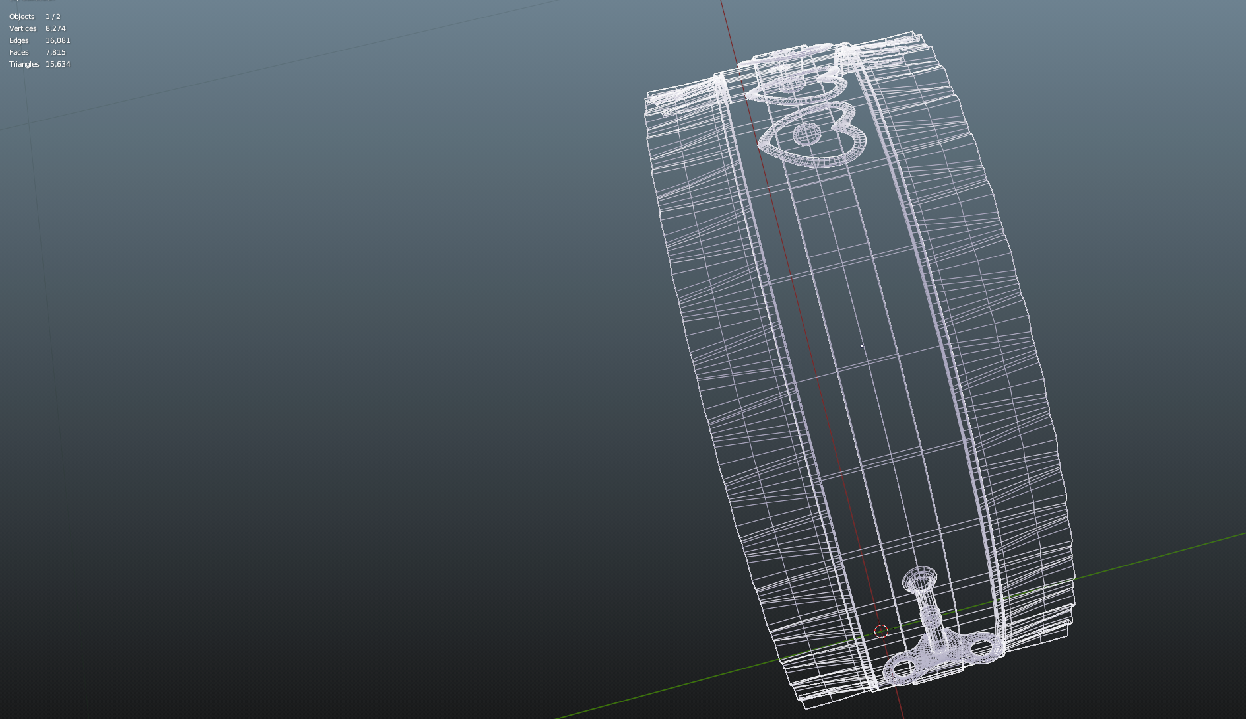Click the white object origin dot

(861, 346)
